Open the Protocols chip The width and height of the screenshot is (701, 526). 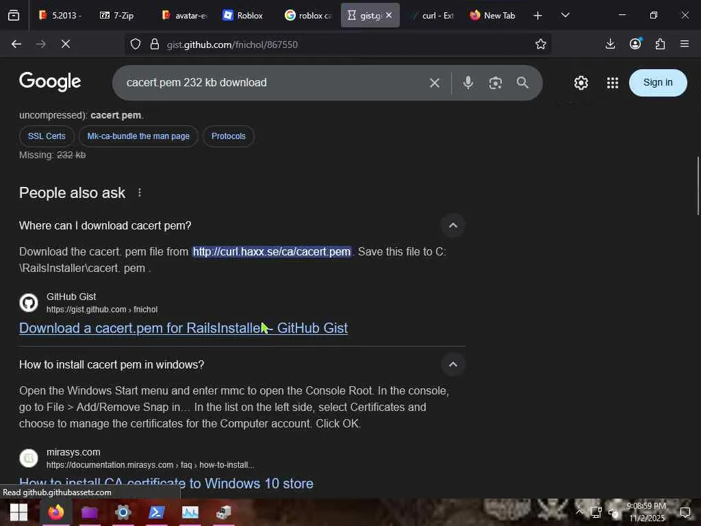tap(229, 136)
